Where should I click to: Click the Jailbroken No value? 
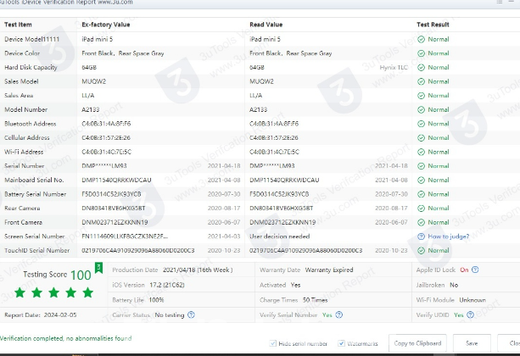[x=454, y=285]
